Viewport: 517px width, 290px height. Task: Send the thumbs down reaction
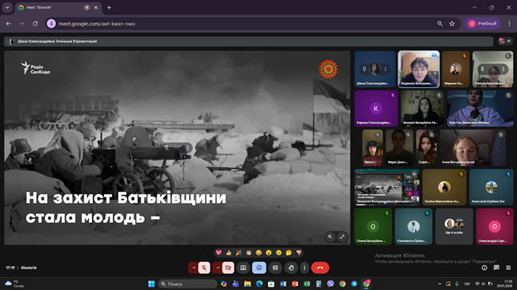[x=299, y=252]
